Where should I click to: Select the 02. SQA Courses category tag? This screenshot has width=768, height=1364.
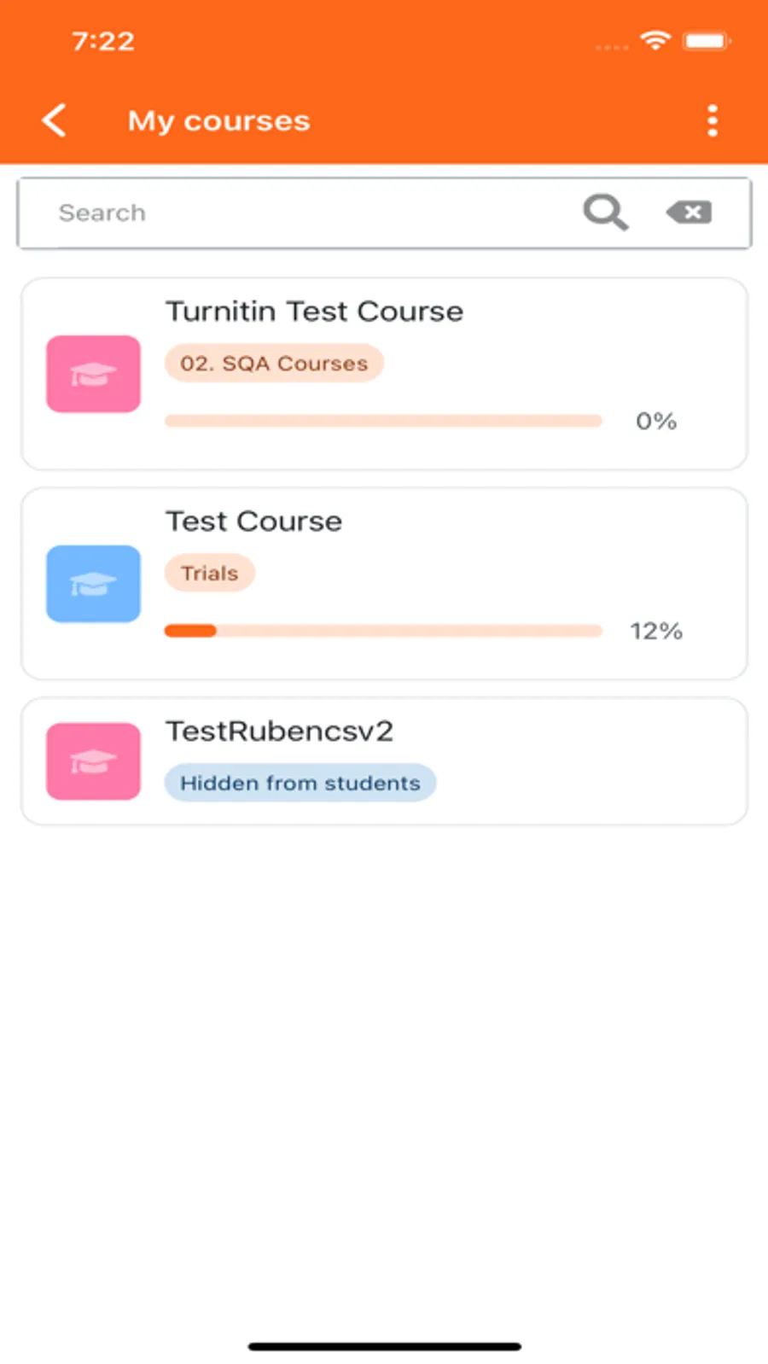274,364
